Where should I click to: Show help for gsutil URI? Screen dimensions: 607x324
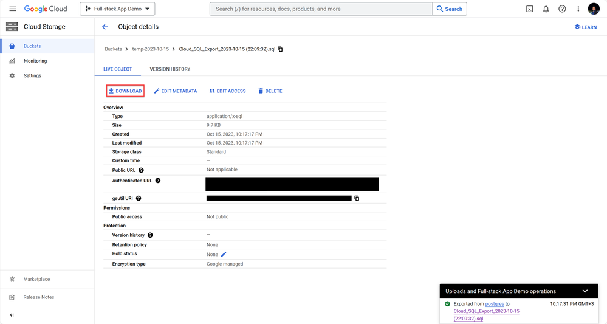139,198
